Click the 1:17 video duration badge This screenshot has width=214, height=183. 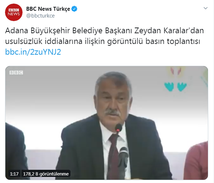[x=14, y=174]
